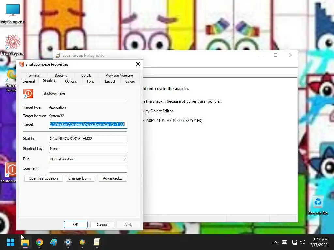Click the Target path field
The image size is (334, 250).
(88, 124)
